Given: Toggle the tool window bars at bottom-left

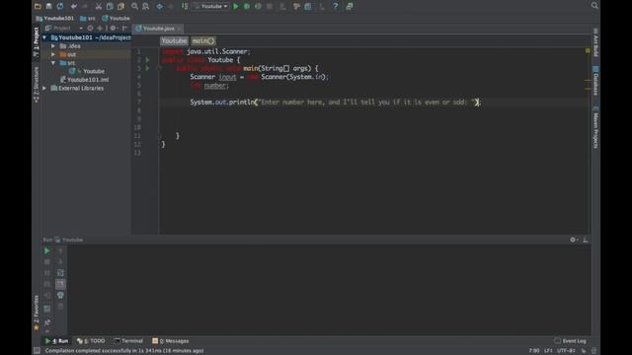Looking at the screenshot, I should point(38,351).
